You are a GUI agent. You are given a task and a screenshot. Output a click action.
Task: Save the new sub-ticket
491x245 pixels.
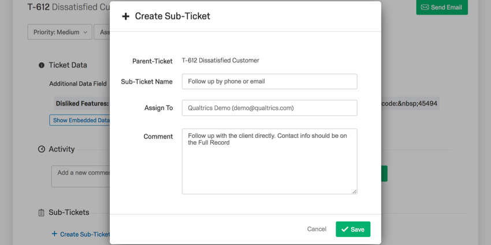pos(353,229)
